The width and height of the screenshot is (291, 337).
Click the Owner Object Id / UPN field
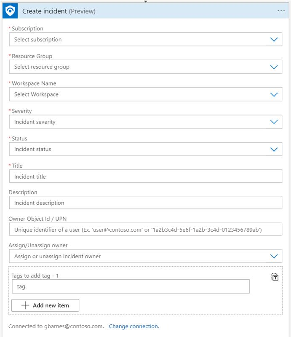(145, 230)
